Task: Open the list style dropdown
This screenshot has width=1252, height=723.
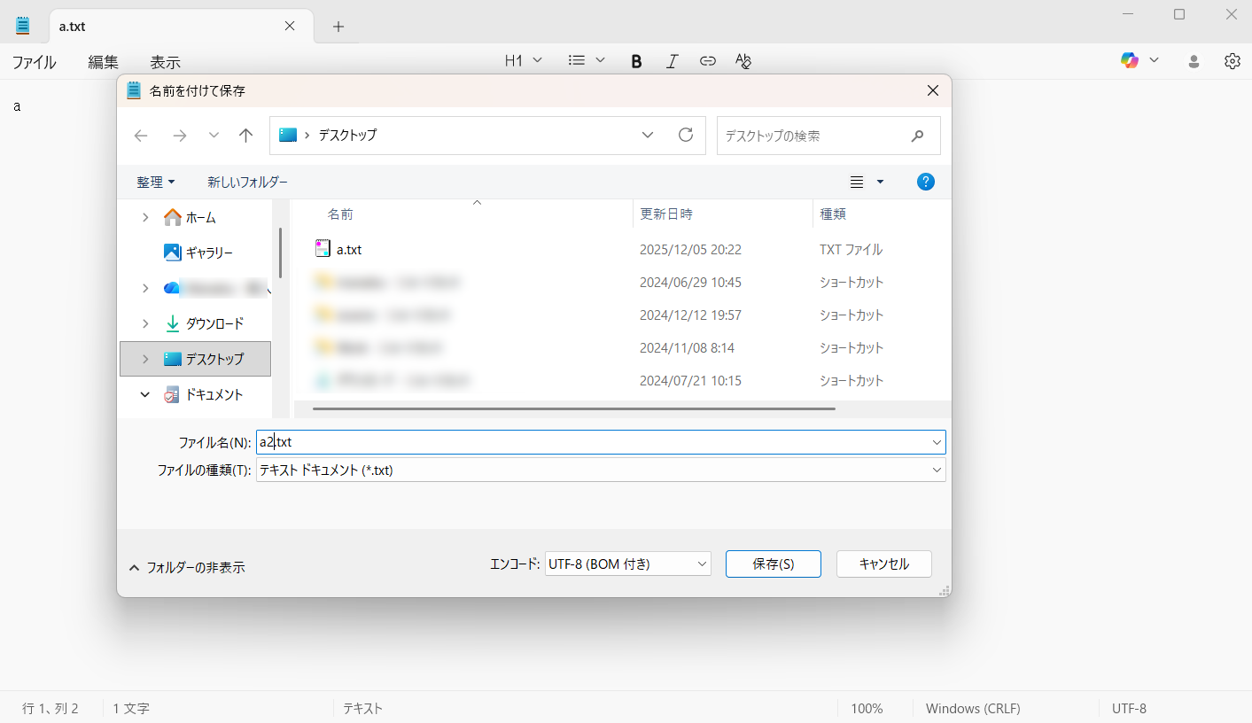Action: pyautogui.click(x=587, y=60)
